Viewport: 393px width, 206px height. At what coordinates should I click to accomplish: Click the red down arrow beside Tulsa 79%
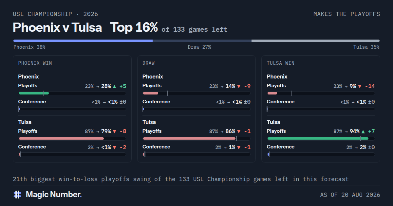(114, 132)
